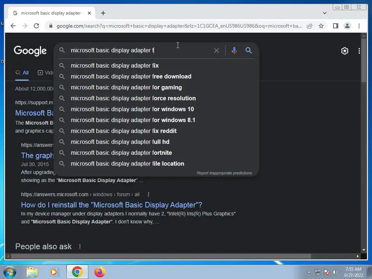This screenshot has height=279, width=372.
Task: Open Windows Explorer from taskbar
Action: (x=32, y=272)
